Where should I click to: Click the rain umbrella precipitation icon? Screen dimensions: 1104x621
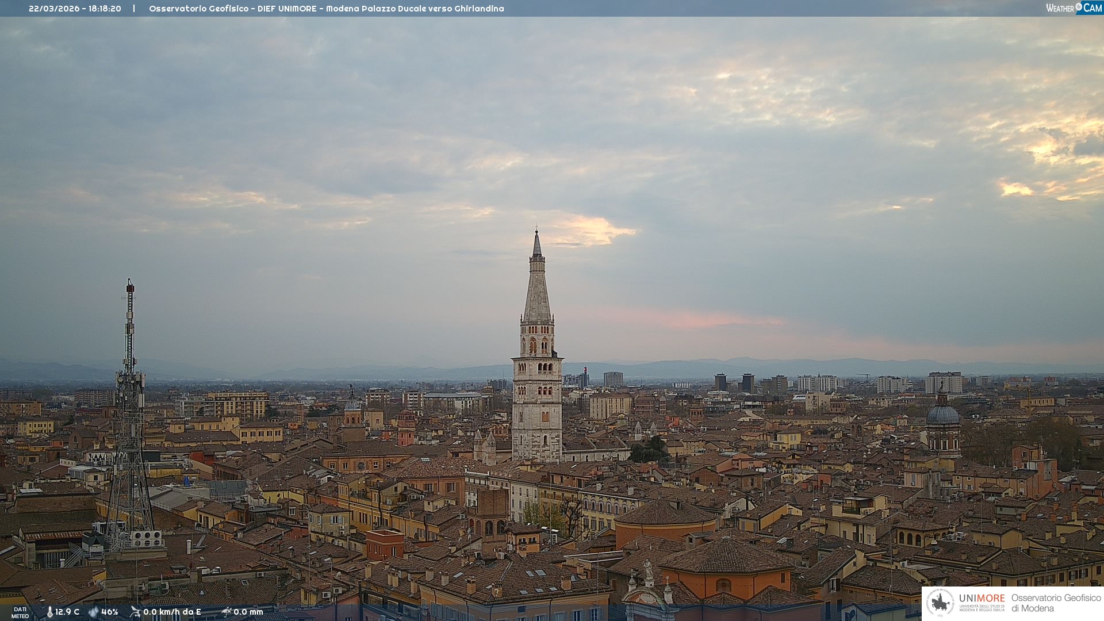tap(226, 612)
